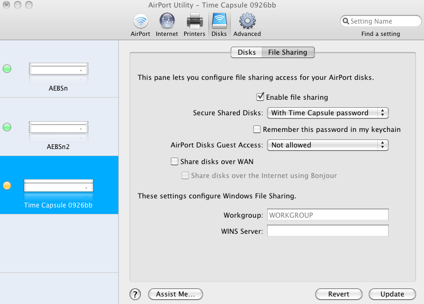This screenshot has height=304, width=424.
Task: Open the Printers toolbar pane
Action: (x=194, y=25)
